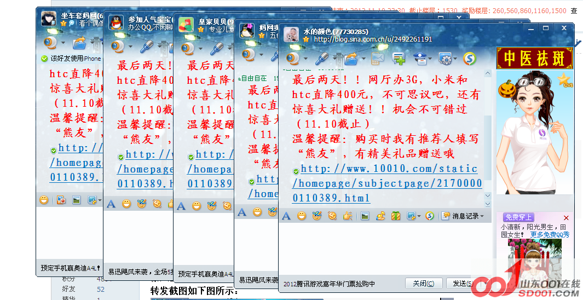Screen dimensions: 583x300
Task: Send a picture in 水的颜色 chat
Action: point(365,216)
